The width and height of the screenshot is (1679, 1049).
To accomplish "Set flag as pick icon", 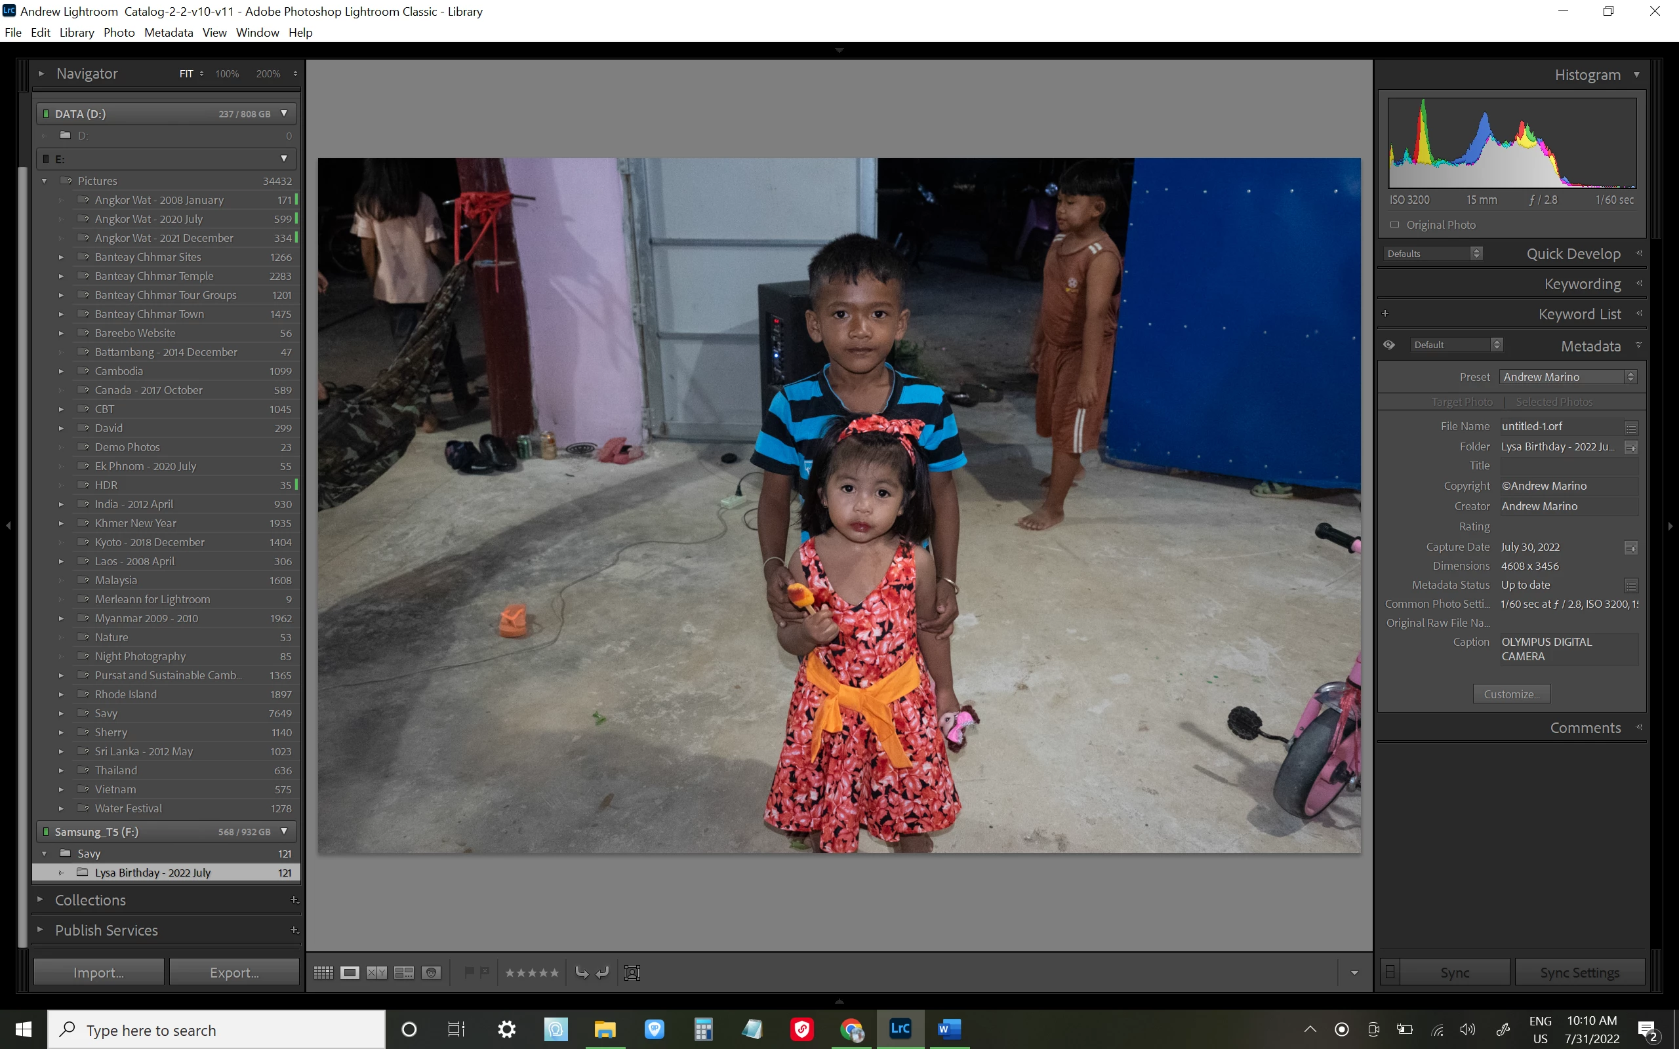I will point(469,972).
